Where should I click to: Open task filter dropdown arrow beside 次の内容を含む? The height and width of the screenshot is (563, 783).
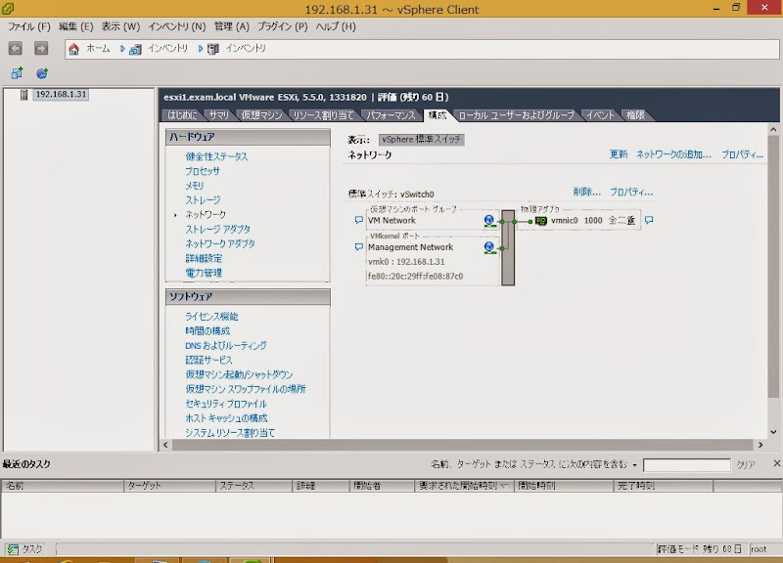coord(634,465)
